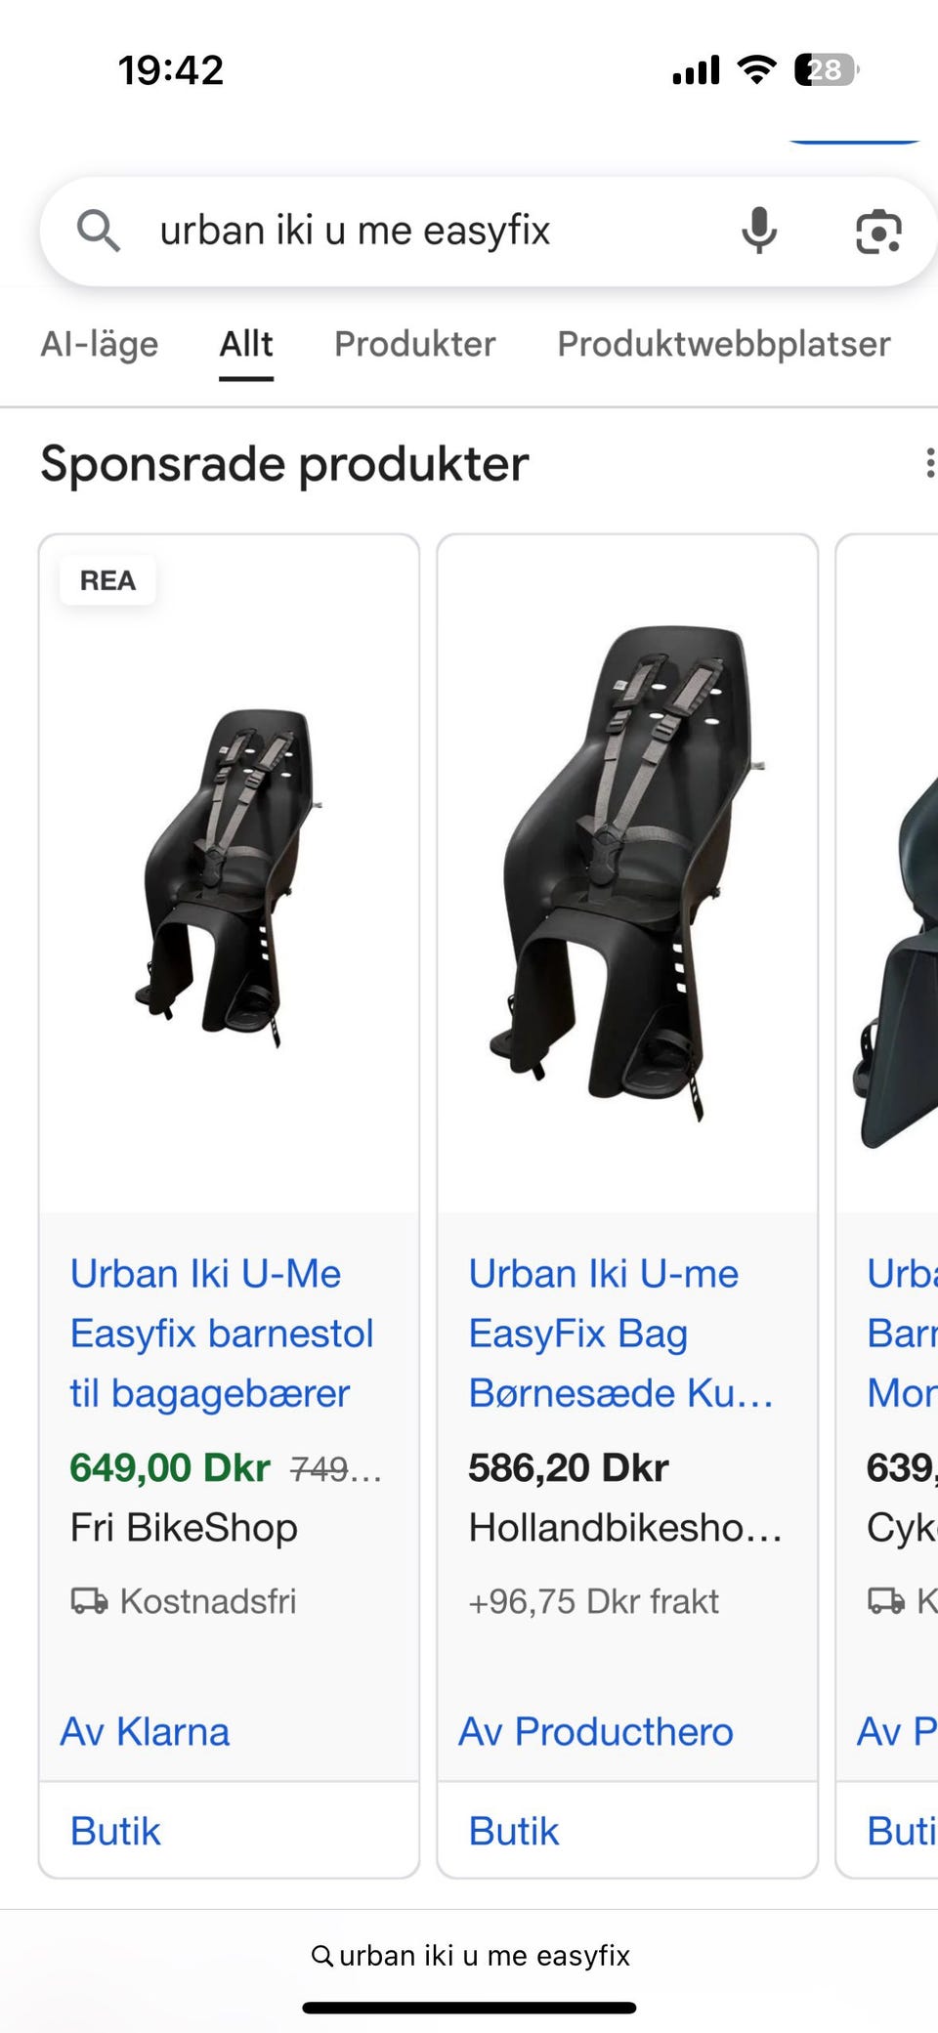Select the Produkter tab
This screenshot has width=938, height=2033.
[x=415, y=344]
